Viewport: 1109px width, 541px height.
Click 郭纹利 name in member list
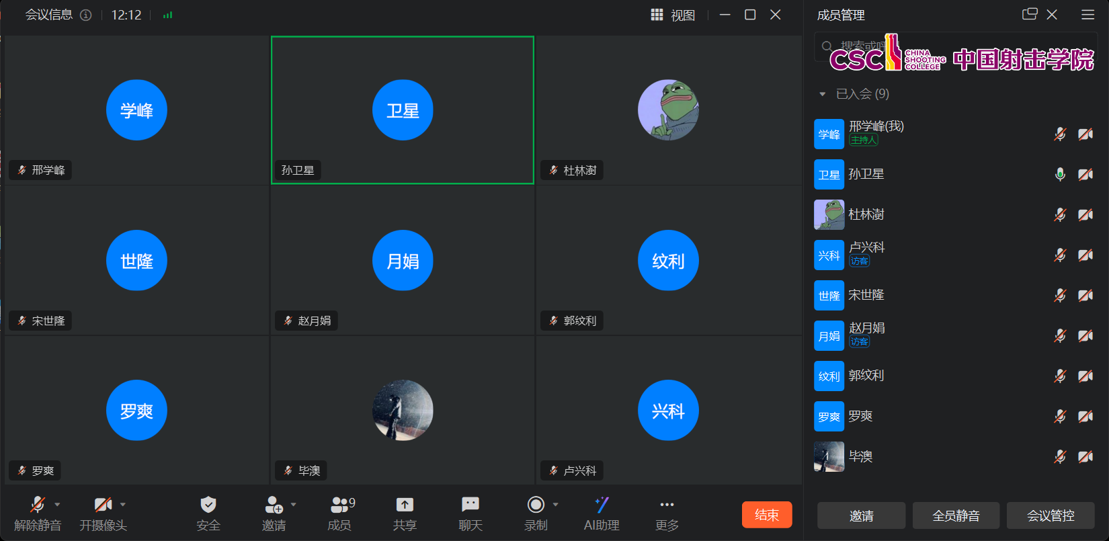[866, 376]
